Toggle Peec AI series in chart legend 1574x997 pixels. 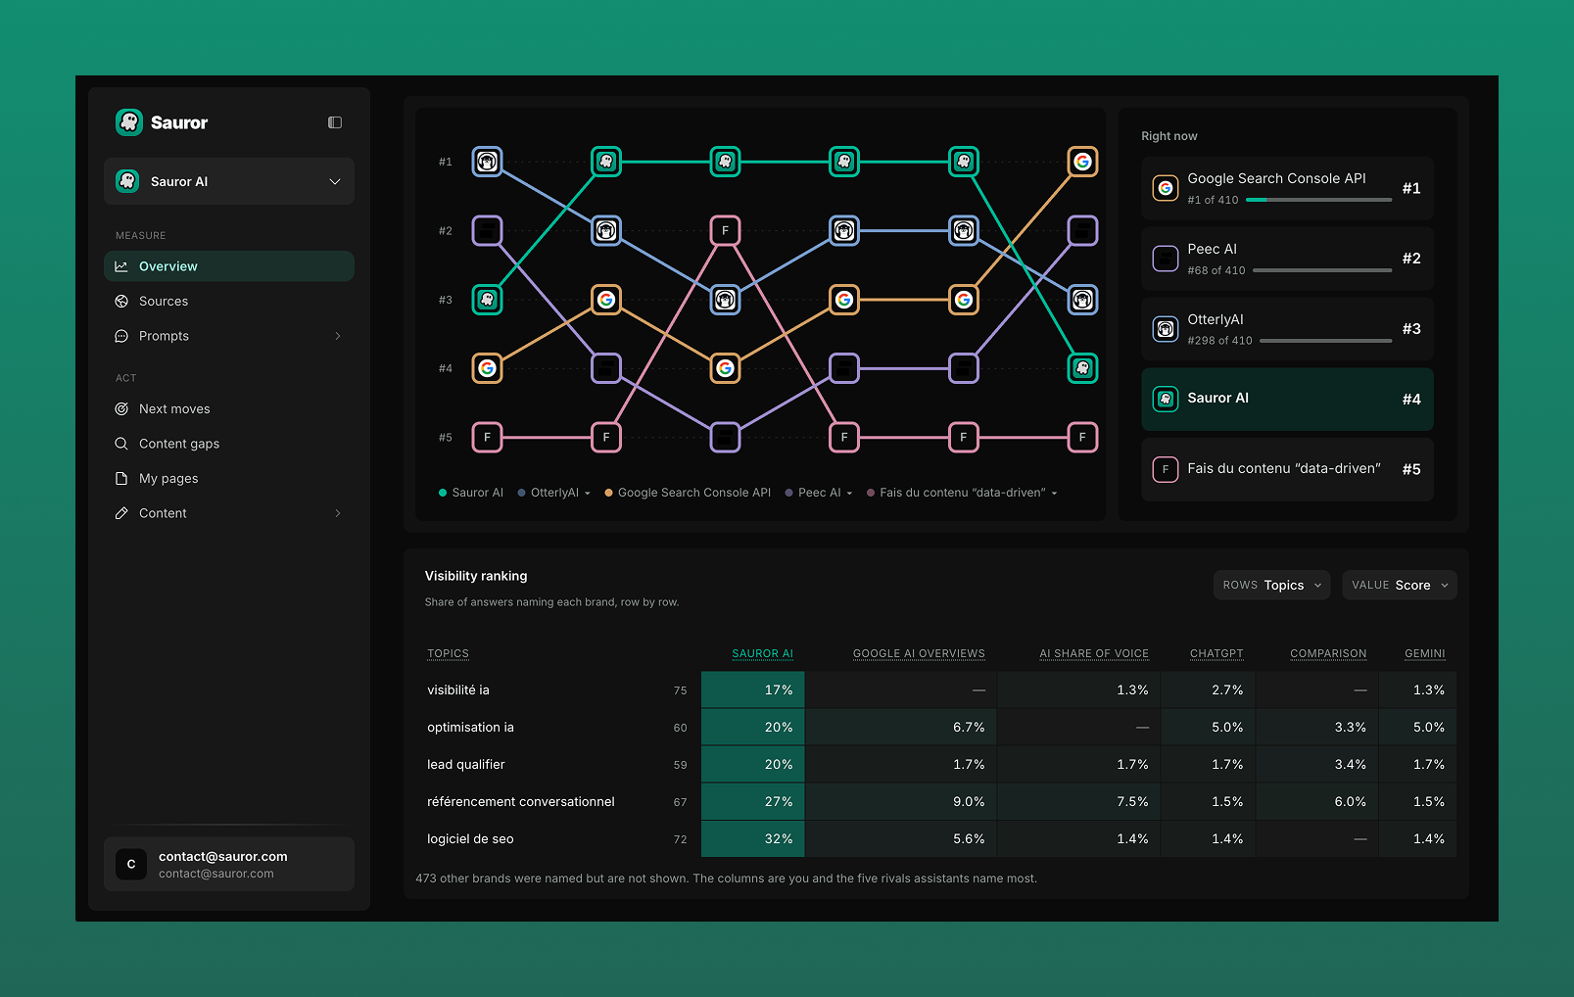click(819, 493)
